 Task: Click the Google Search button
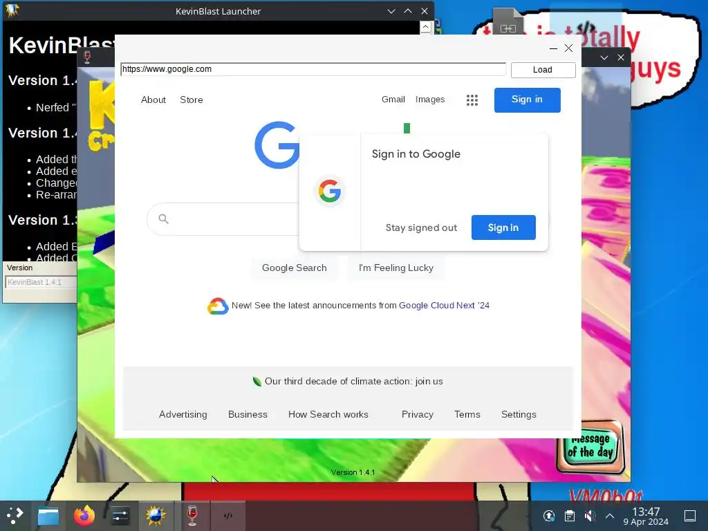pyautogui.click(x=295, y=268)
